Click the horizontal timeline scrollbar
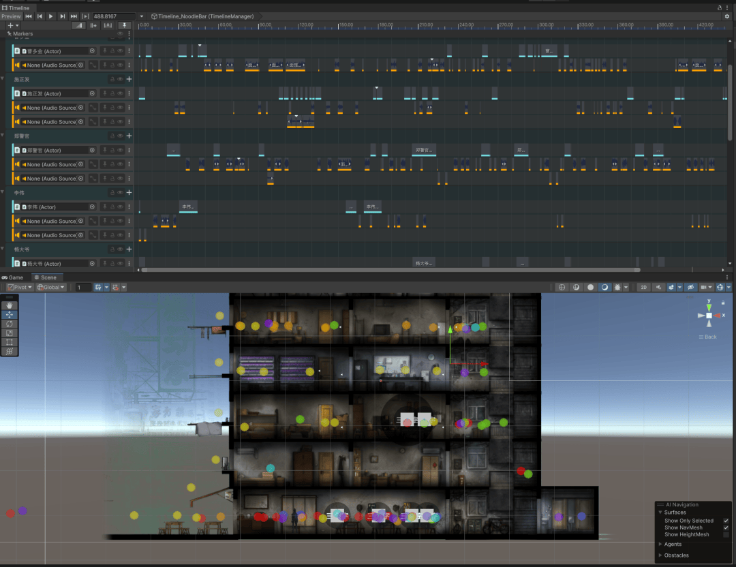Image resolution: width=736 pixels, height=567 pixels. pos(391,270)
